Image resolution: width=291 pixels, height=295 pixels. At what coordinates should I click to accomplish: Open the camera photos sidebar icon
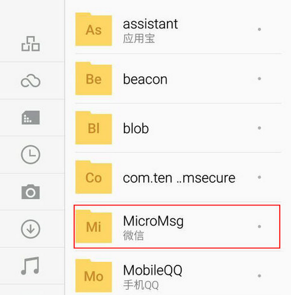pyautogui.click(x=30, y=192)
